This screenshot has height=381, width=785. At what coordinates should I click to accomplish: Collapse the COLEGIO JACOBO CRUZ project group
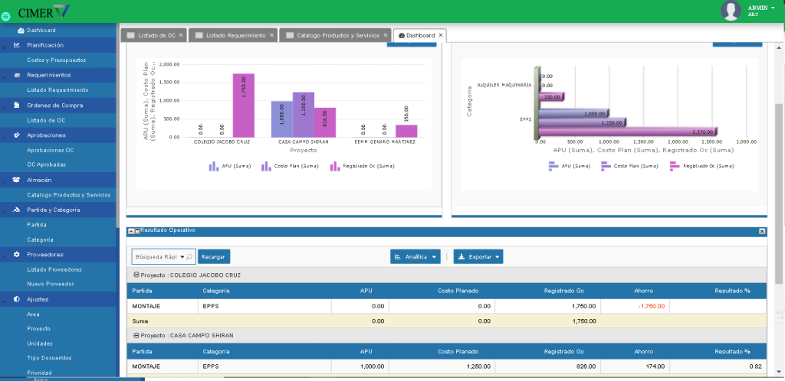(x=136, y=275)
